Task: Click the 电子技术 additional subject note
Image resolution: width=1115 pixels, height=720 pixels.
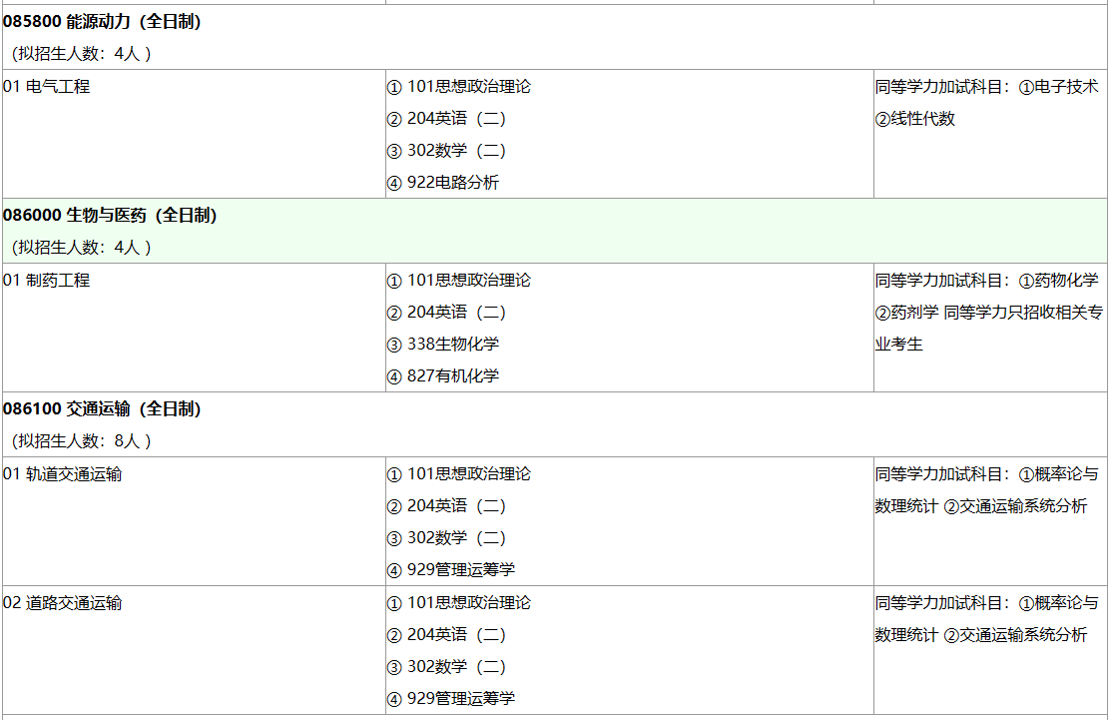Action: (x=1065, y=87)
